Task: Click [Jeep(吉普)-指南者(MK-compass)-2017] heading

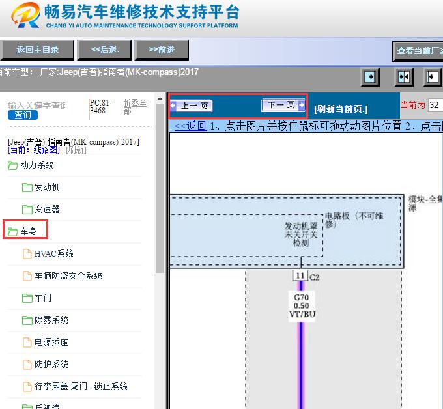Action: coord(74,141)
